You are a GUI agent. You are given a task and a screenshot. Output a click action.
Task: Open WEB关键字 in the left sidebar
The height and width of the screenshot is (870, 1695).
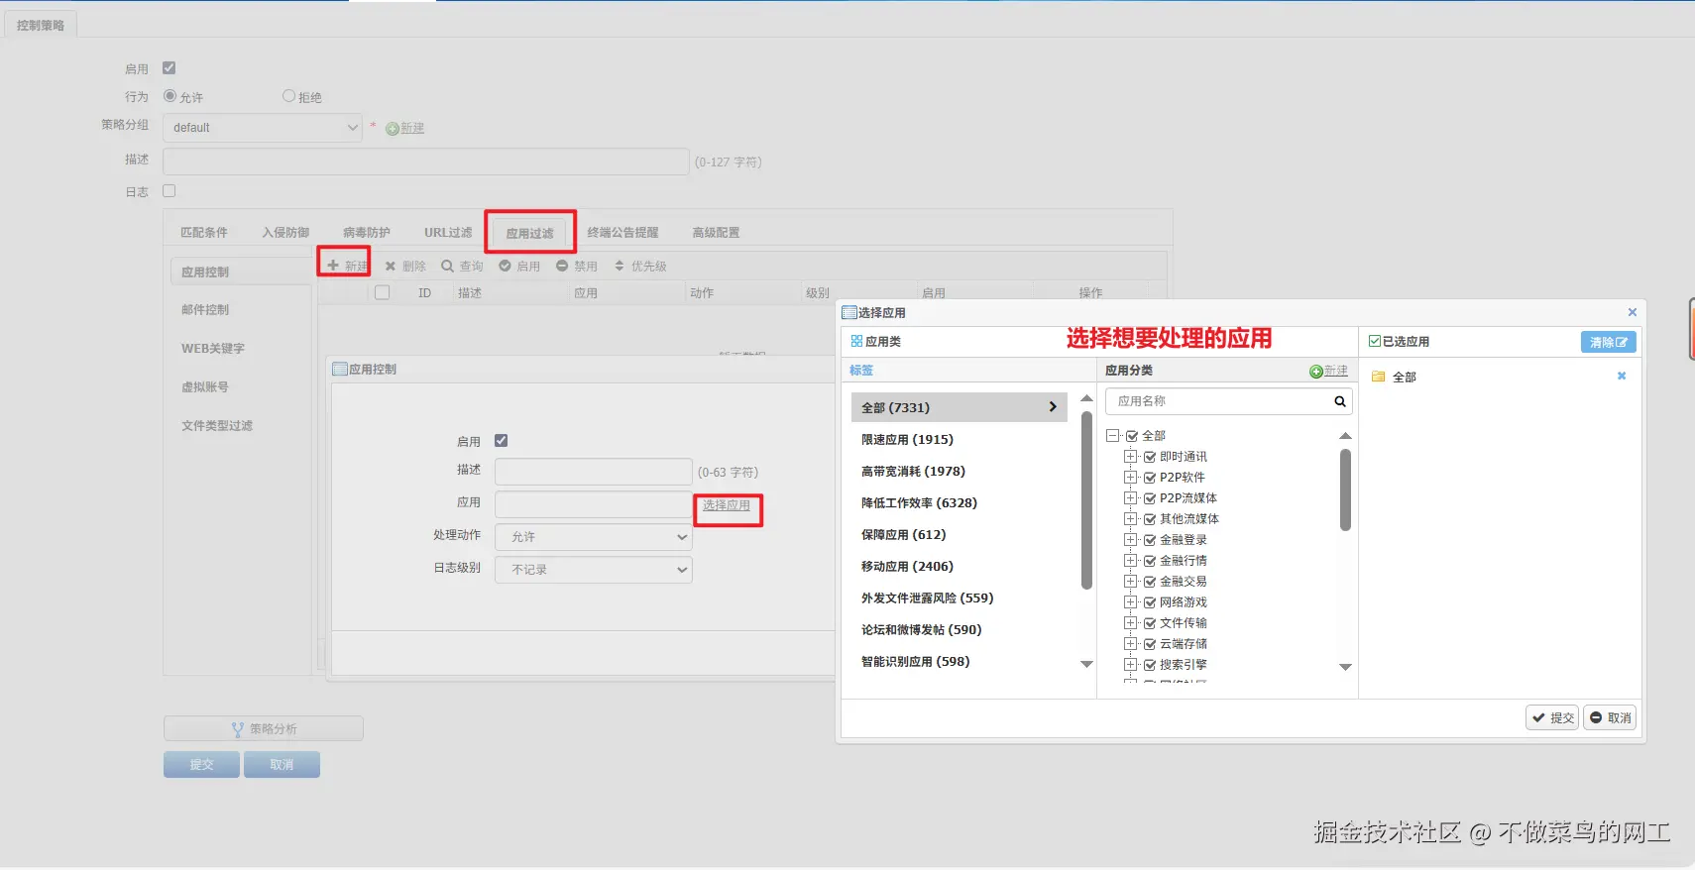tap(213, 348)
